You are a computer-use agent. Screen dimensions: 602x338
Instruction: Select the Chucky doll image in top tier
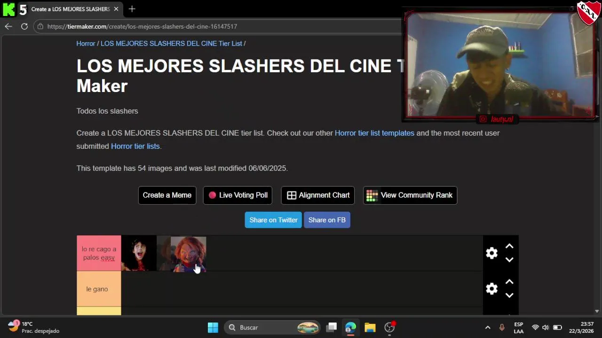(x=188, y=254)
